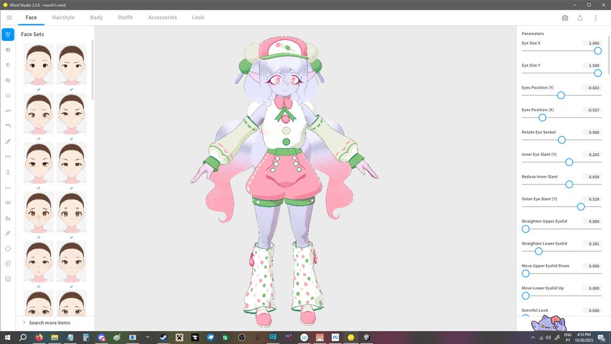Click the Outer Eye Slant (Y) slider handle
Viewport: 611px width, 344px height.
580,207
